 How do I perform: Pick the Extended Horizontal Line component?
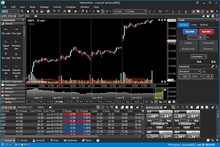(16, 71)
